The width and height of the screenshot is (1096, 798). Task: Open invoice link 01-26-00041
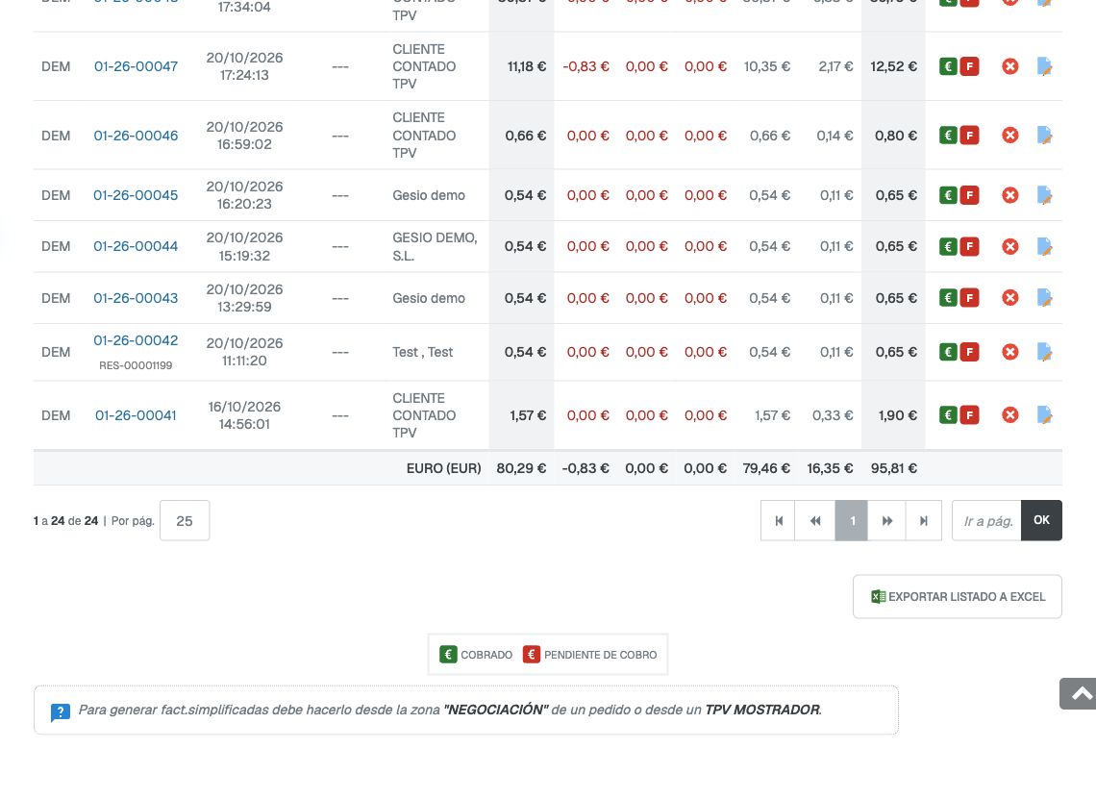coord(136,415)
